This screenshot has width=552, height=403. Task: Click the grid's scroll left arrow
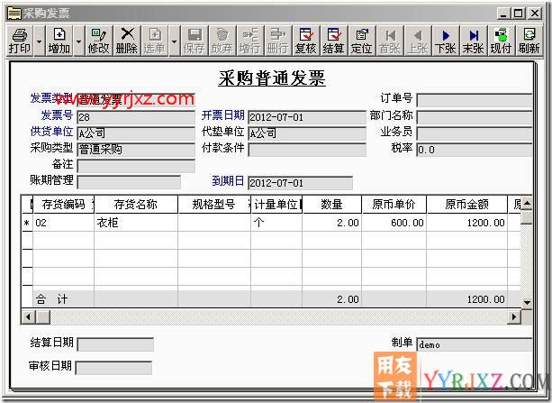click(x=28, y=316)
